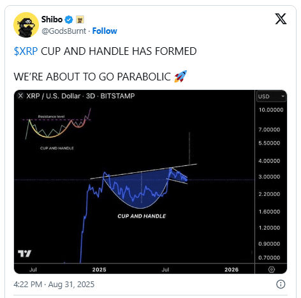Click the 2025 label on time axis
Image resolution: width=301 pixels, height=298 pixels.
[x=99, y=270]
